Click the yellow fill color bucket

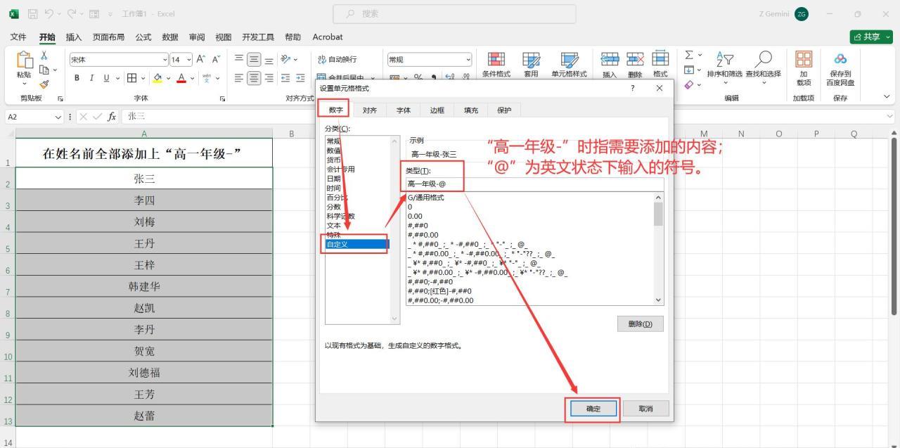point(159,78)
